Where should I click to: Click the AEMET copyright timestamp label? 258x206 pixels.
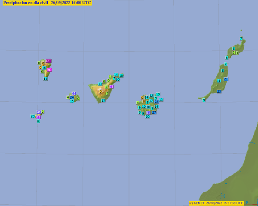[x=216, y=203]
